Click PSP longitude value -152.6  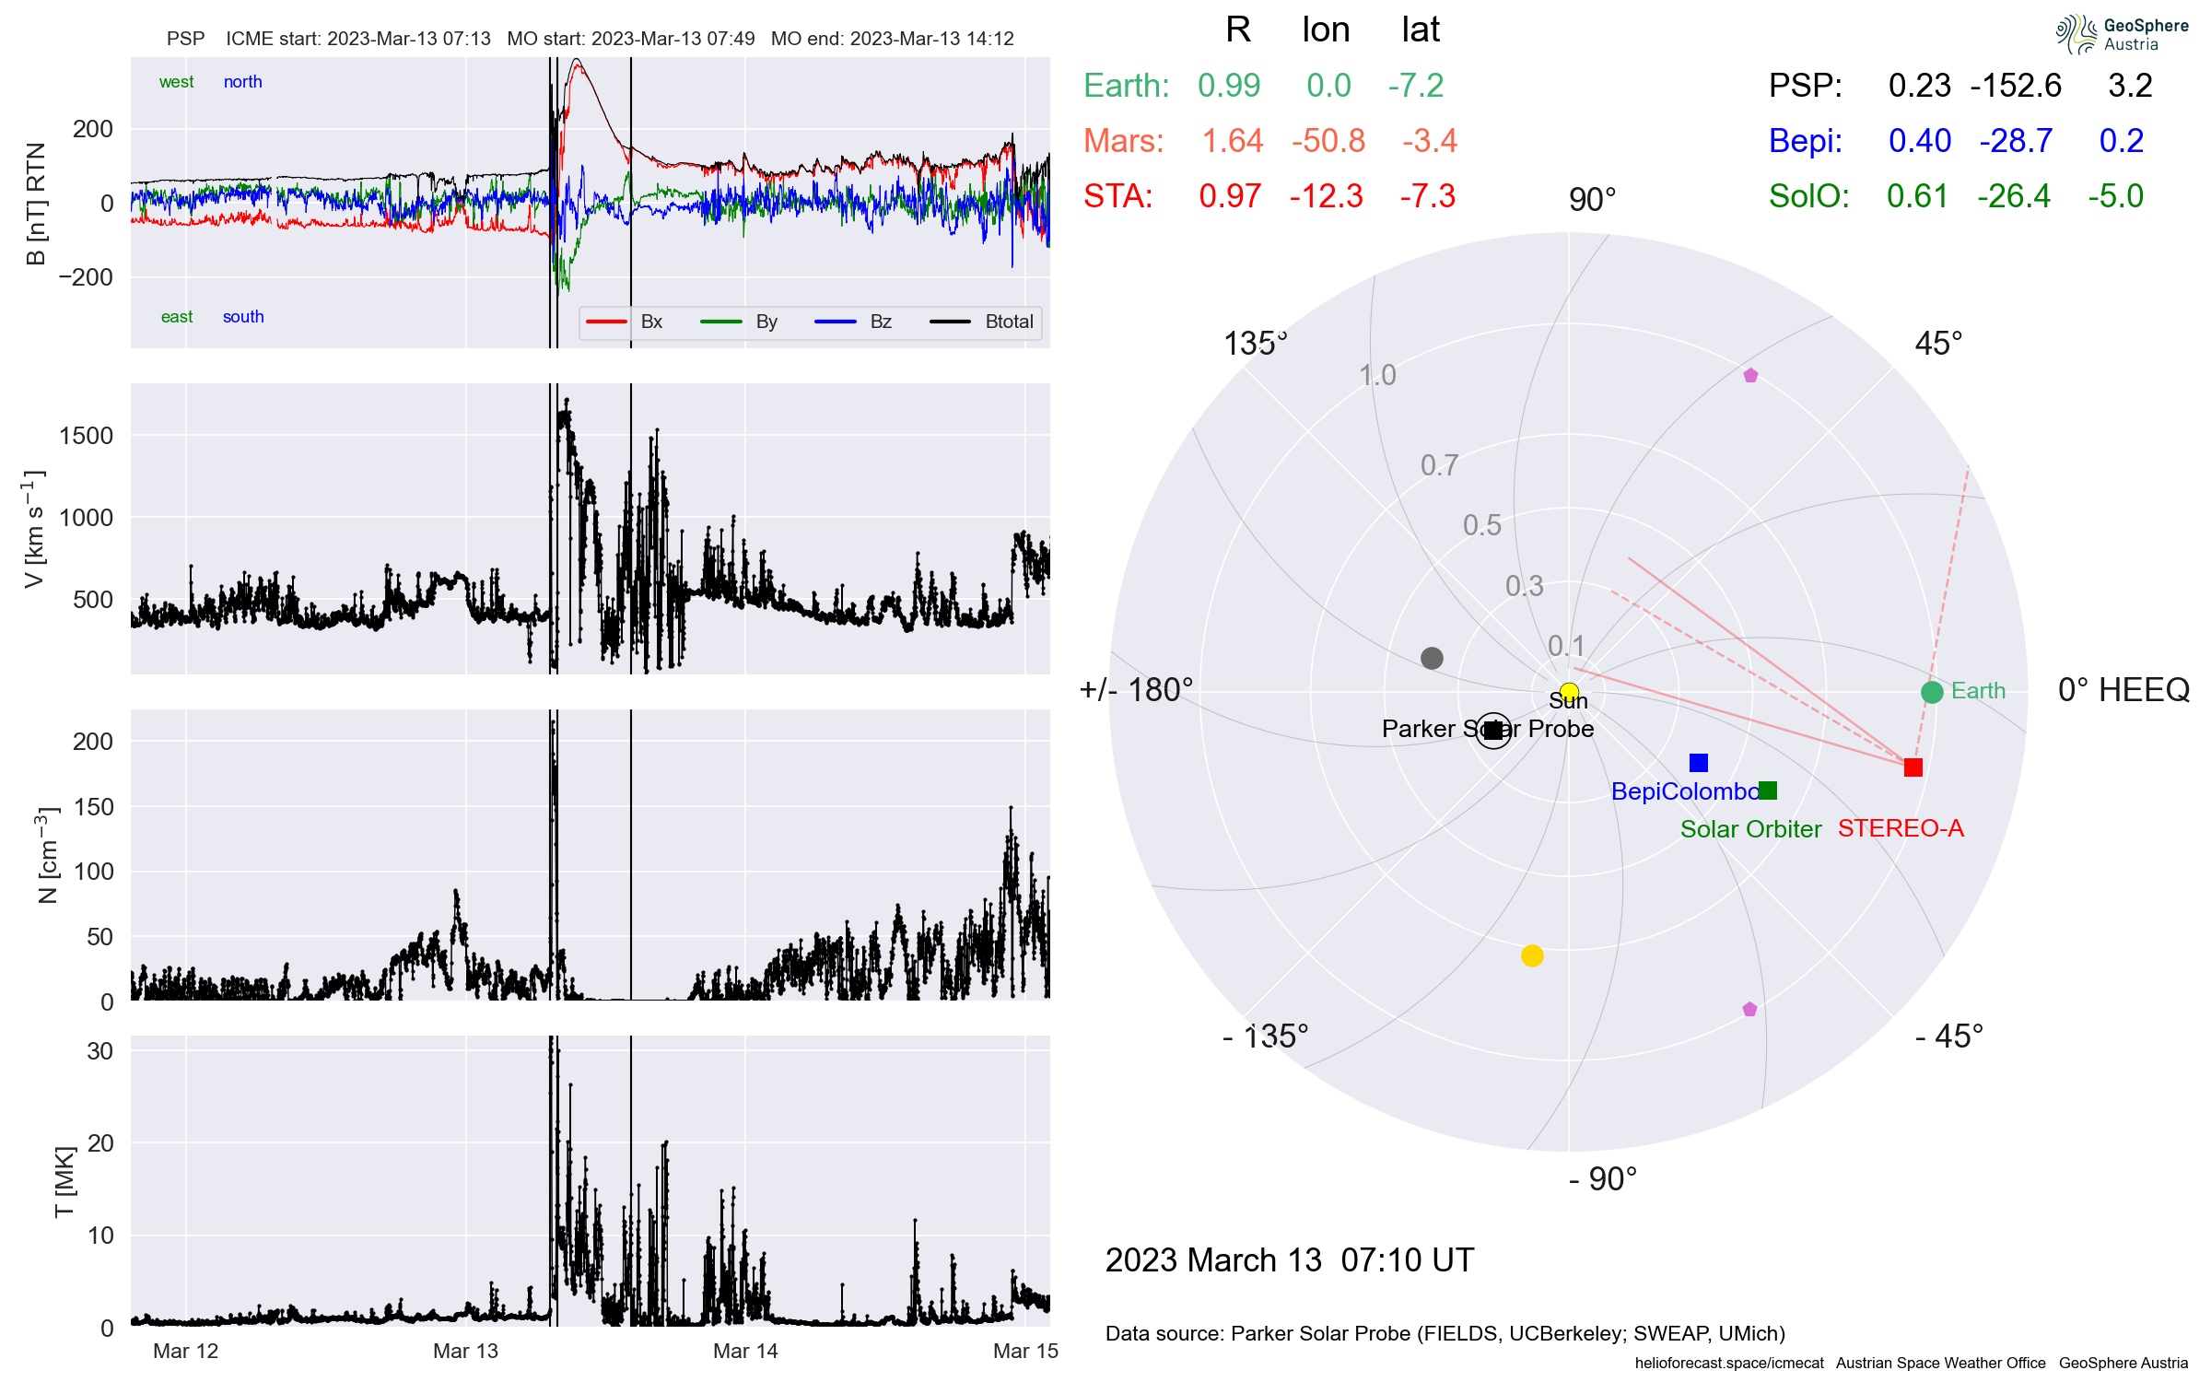point(2016,86)
